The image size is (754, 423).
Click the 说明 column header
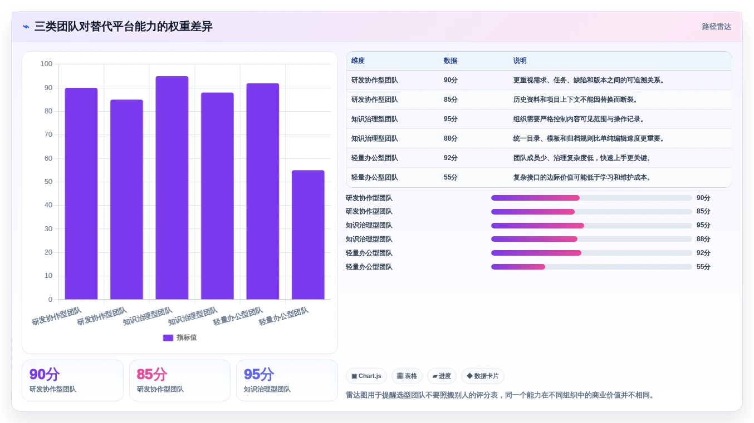[520, 61]
